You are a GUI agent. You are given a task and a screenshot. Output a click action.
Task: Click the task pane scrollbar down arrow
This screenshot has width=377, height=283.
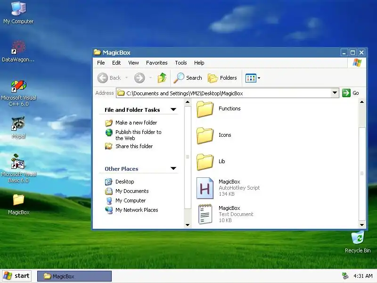188,225
